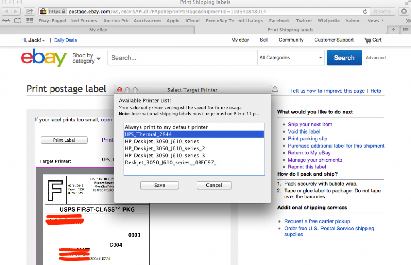Click Reprint this label
The width and height of the screenshot is (411, 265).
(307, 167)
